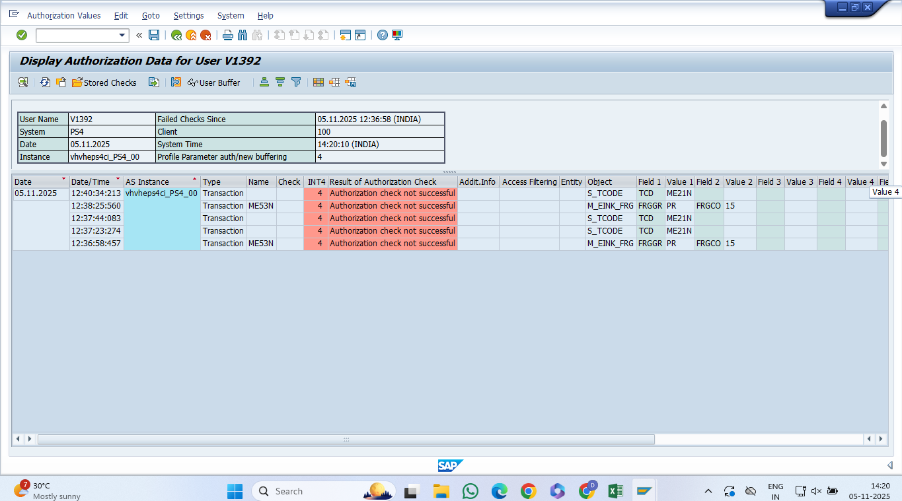Open the Help question mark icon

click(383, 35)
